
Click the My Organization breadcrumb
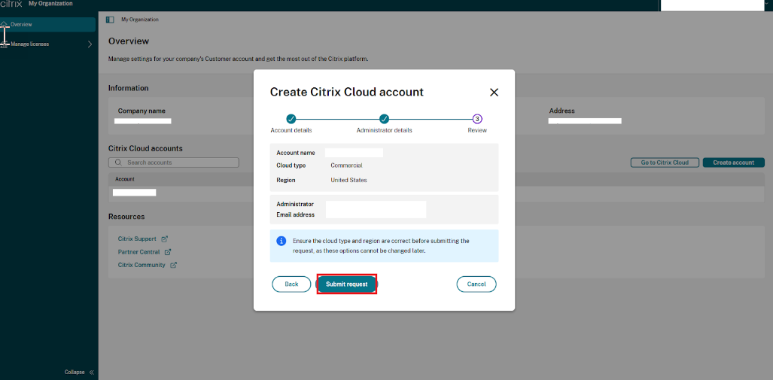[140, 20]
